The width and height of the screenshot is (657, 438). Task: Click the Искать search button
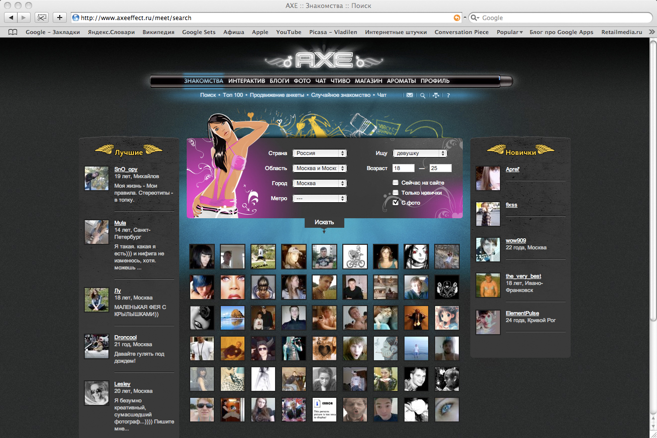324,222
